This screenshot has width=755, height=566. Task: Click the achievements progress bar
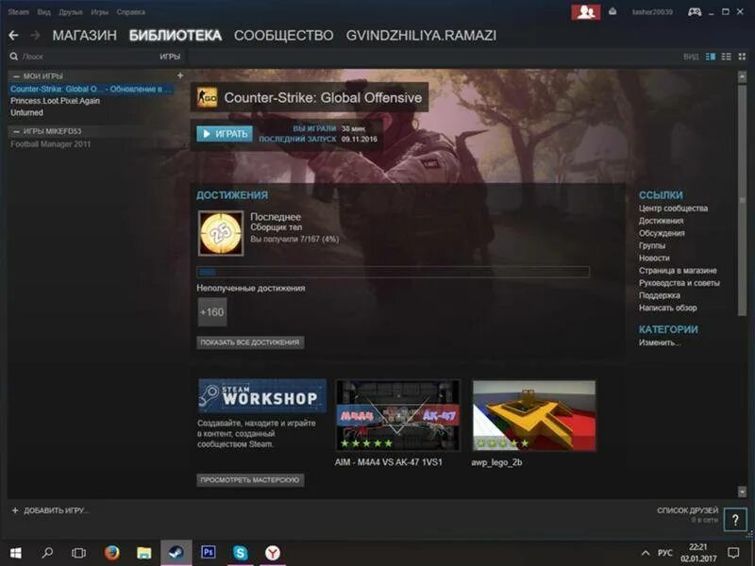393,272
